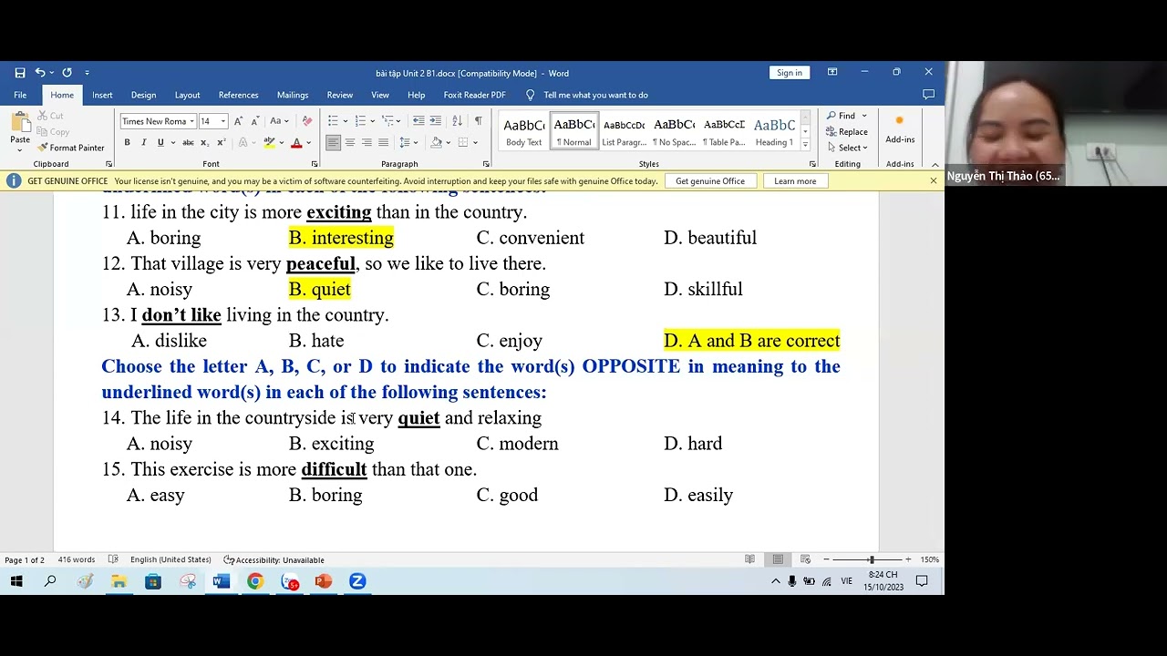The image size is (1167, 656).
Task: Toggle show paragraph marks
Action: coord(478,121)
